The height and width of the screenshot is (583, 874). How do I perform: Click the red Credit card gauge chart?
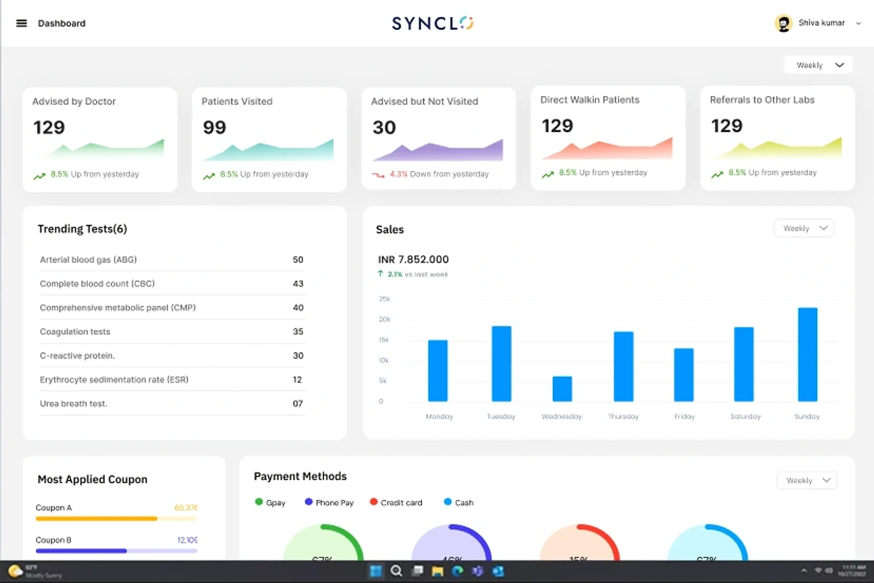579,542
